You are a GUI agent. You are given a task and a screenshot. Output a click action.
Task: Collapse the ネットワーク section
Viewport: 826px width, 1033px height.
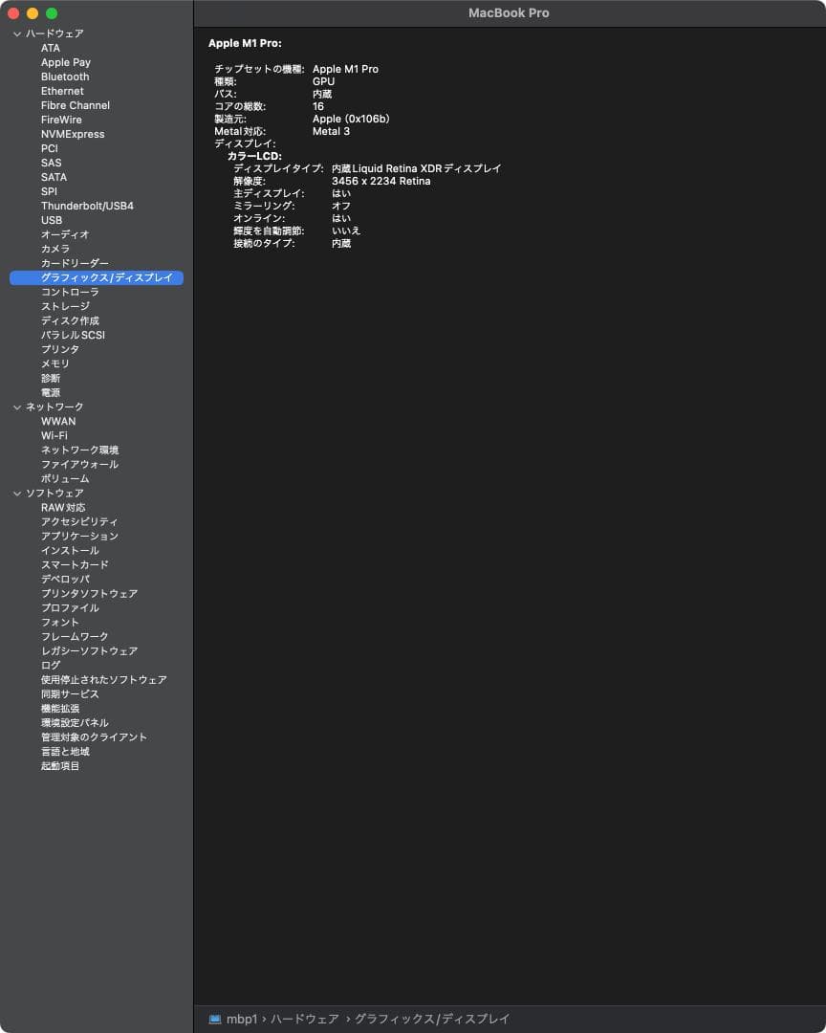point(16,407)
